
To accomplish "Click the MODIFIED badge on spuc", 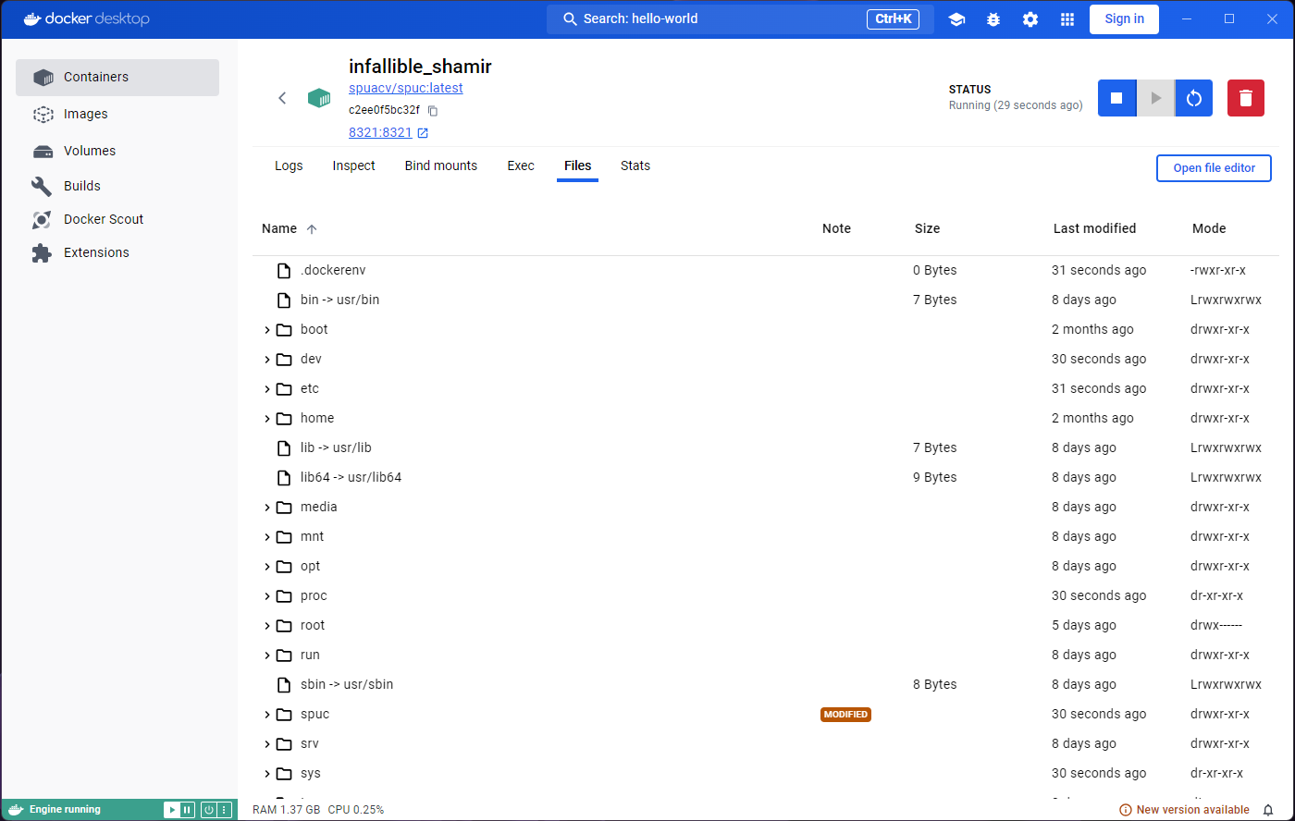I will 845,714.
